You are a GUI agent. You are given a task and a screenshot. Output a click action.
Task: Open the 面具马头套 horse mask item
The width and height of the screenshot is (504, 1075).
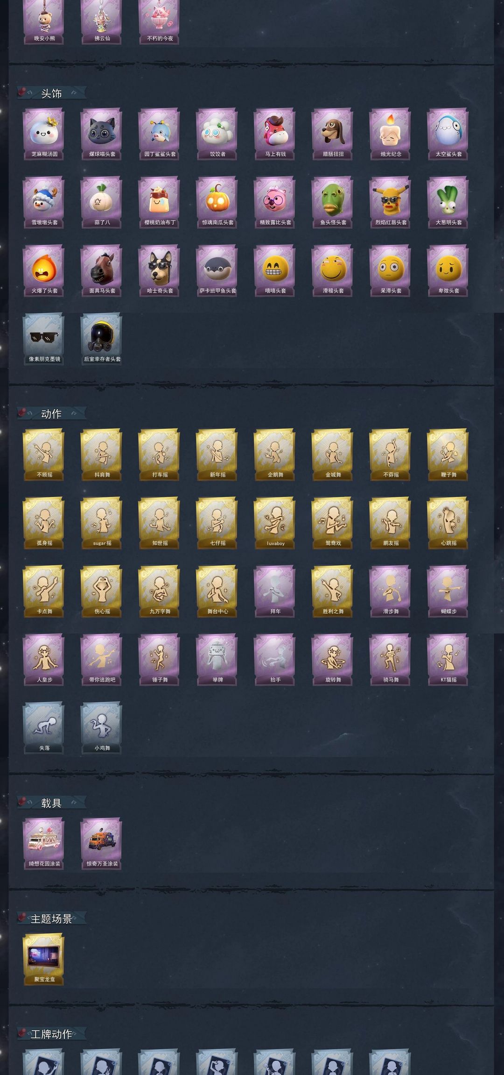pyautogui.click(x=101, y=271)
